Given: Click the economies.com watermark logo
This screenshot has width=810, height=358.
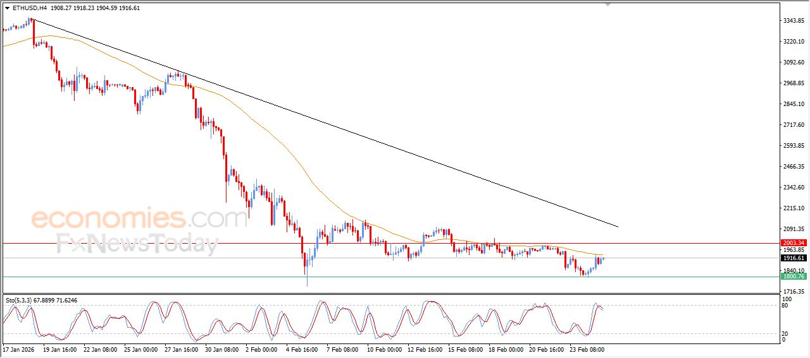Looking at the screenshot, I should (x=139, y=219).
